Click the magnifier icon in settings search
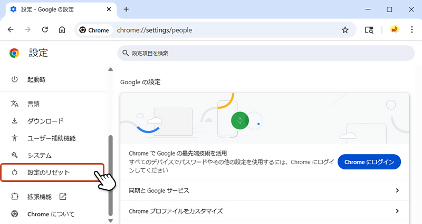Screen dimensions: 422x224 coord(126,53)
